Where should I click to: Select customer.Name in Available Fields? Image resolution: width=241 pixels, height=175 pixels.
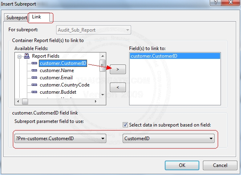(57, 70)
